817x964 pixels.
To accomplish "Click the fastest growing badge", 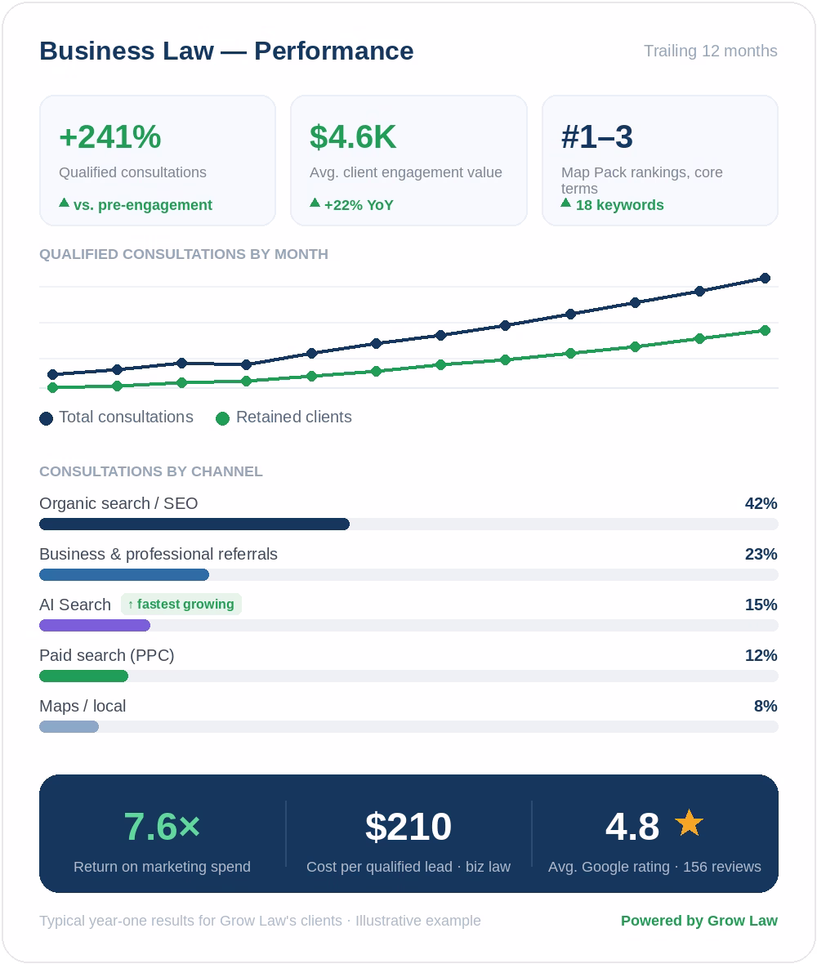I will tap(181, 605).
